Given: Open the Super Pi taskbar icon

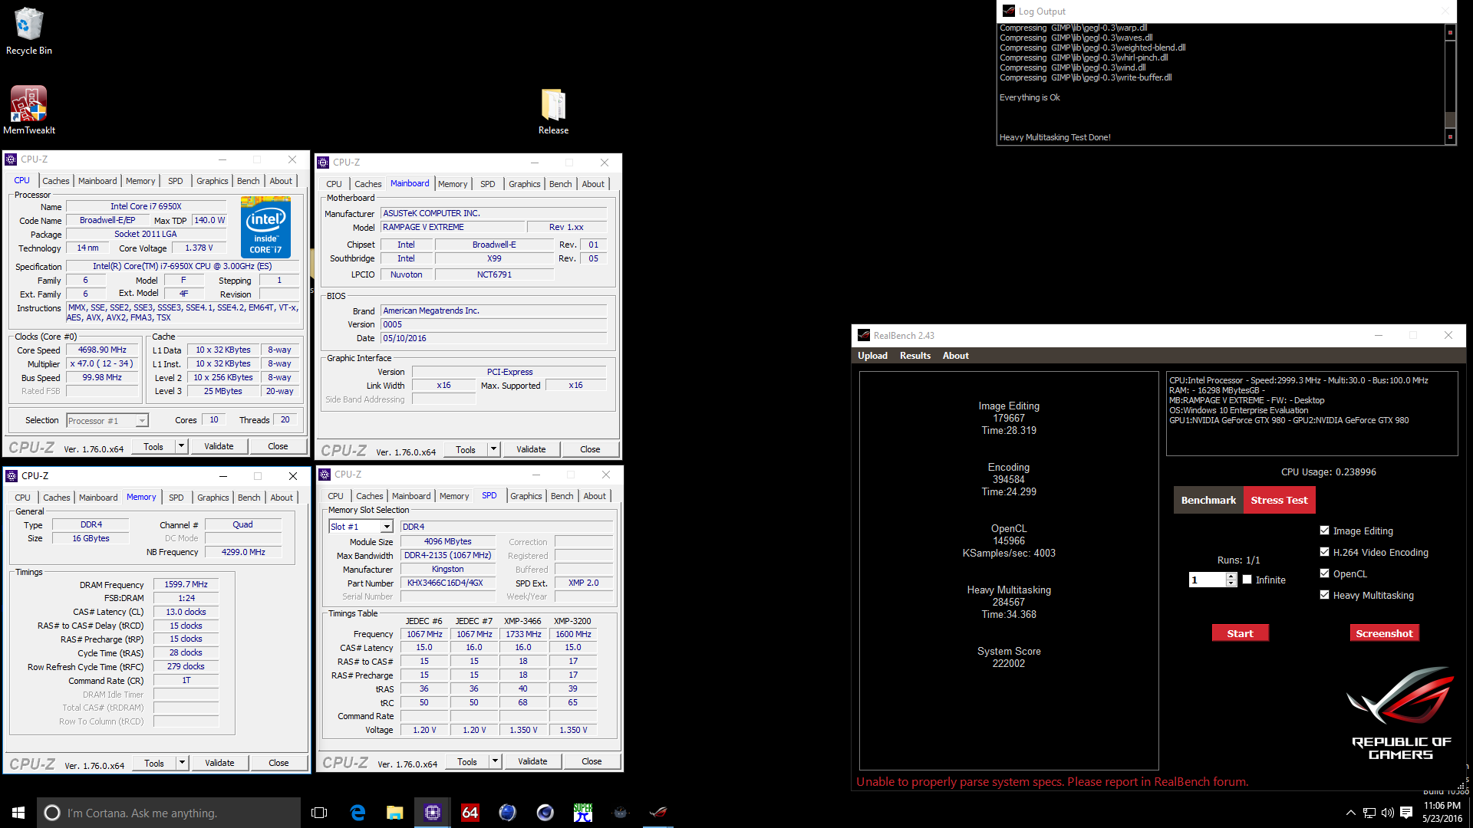Looking at the screenshot, I should pyautogui.click(x=583, y=813).
